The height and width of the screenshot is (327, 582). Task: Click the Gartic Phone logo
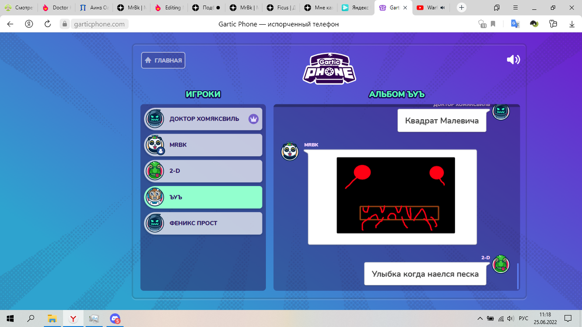(x=329, y=68)
